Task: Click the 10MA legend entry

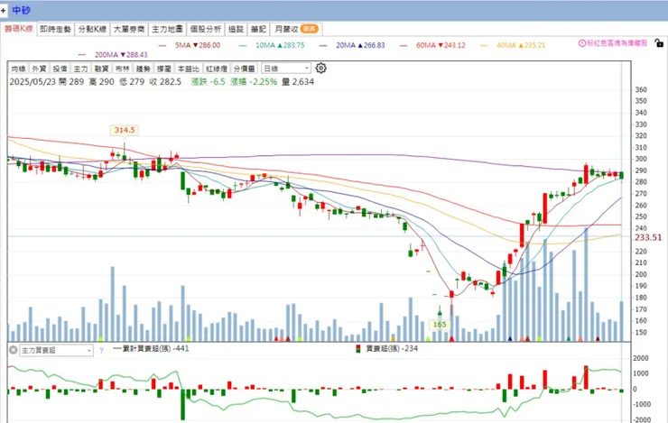Action: [x=272, y=45]
